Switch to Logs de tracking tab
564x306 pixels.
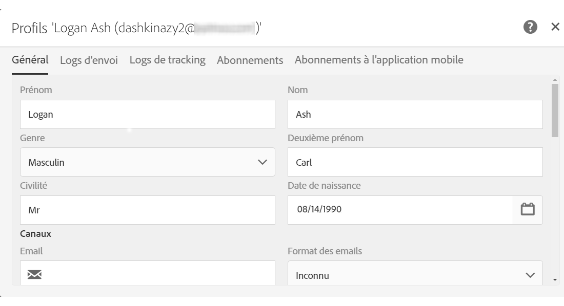pyautogui.click(x=167, y=60)
